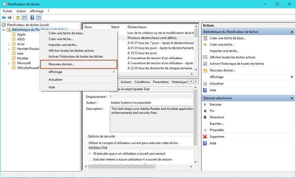296x178 pixels.
Task: Click the details pane horizontal scrollbar thumb
Action: point(121,167)
